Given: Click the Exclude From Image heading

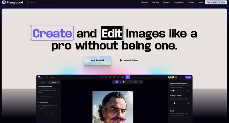Looking at the screenshot, I should (45, 86).
